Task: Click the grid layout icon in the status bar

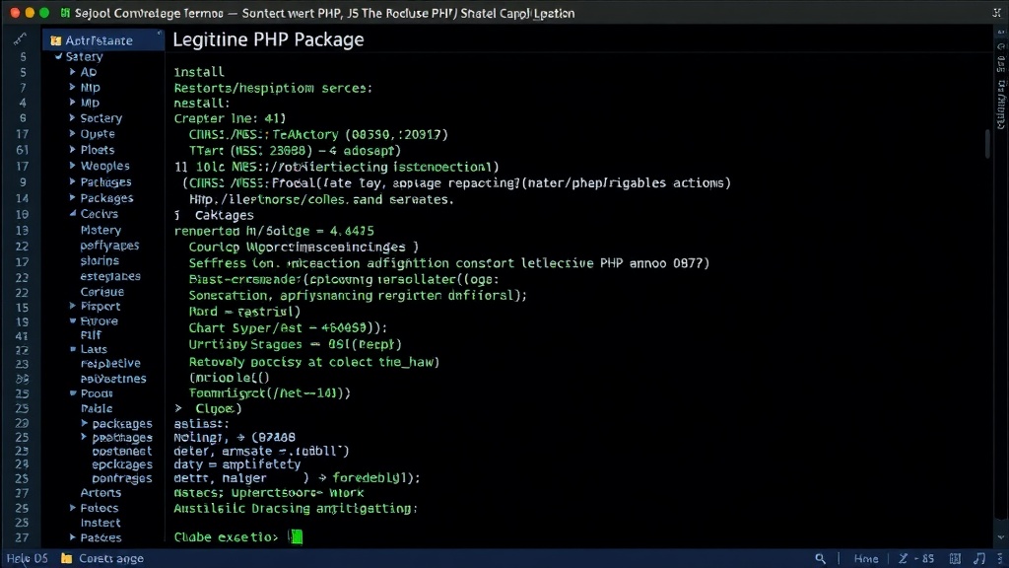Action: coord(955,558)
